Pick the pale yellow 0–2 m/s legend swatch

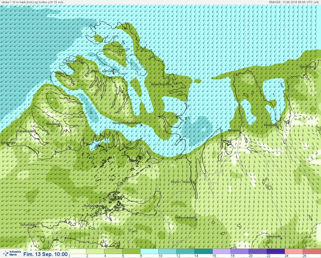[77, 251]
